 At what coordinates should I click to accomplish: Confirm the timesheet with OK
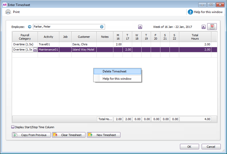click(189, 146)
